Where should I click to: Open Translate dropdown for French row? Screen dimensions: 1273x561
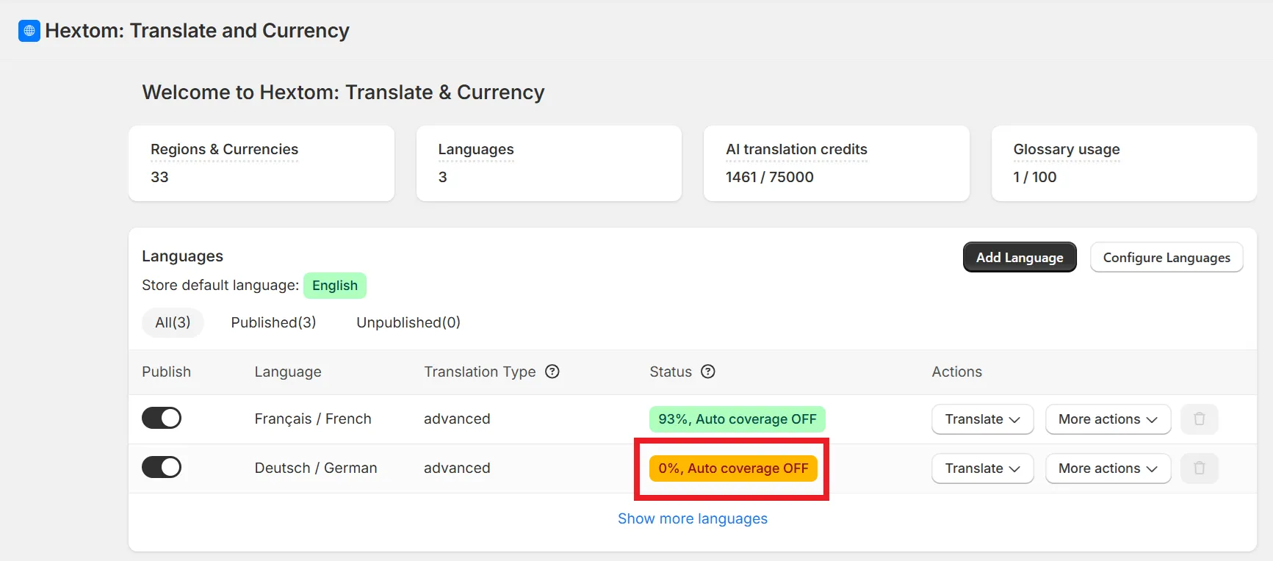point(983,419)
